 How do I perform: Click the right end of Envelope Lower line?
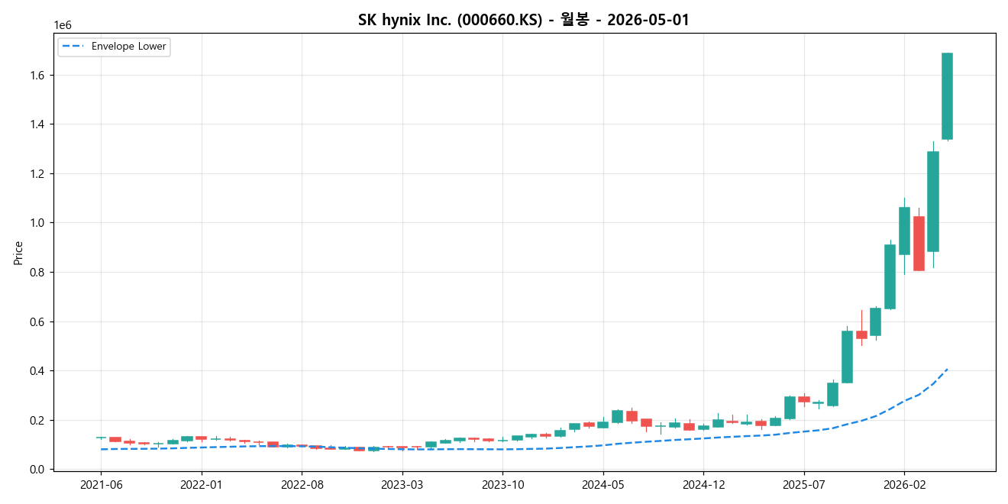(947, 370)
